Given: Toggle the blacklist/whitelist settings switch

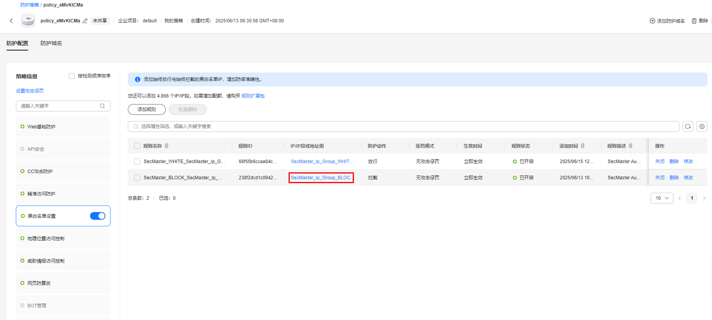Looking at the screenshot, I should click(97, 216).
